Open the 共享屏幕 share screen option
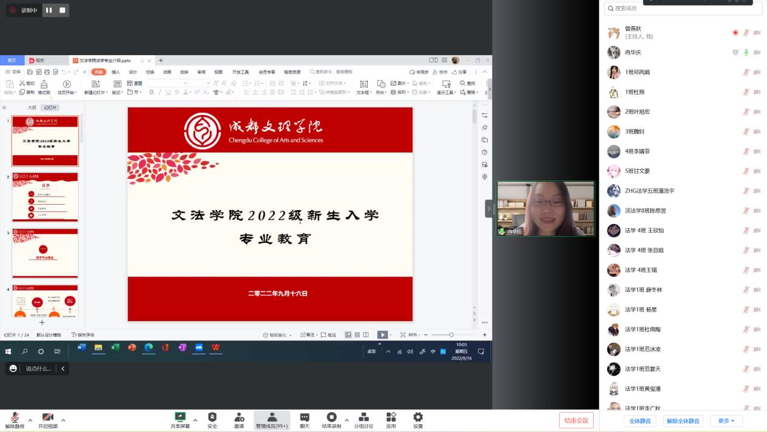 [x=180, y=420]
